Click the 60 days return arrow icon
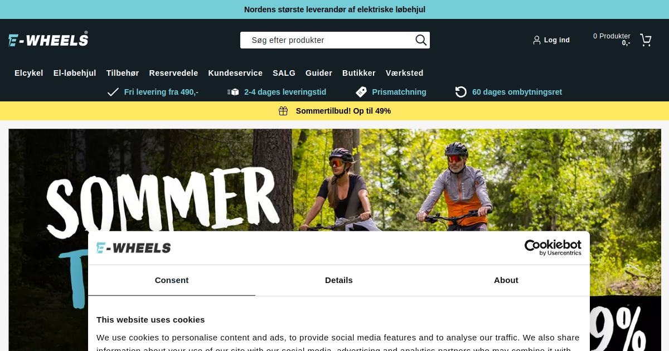The width and height of the screenshot is (669, 351). 461,92
